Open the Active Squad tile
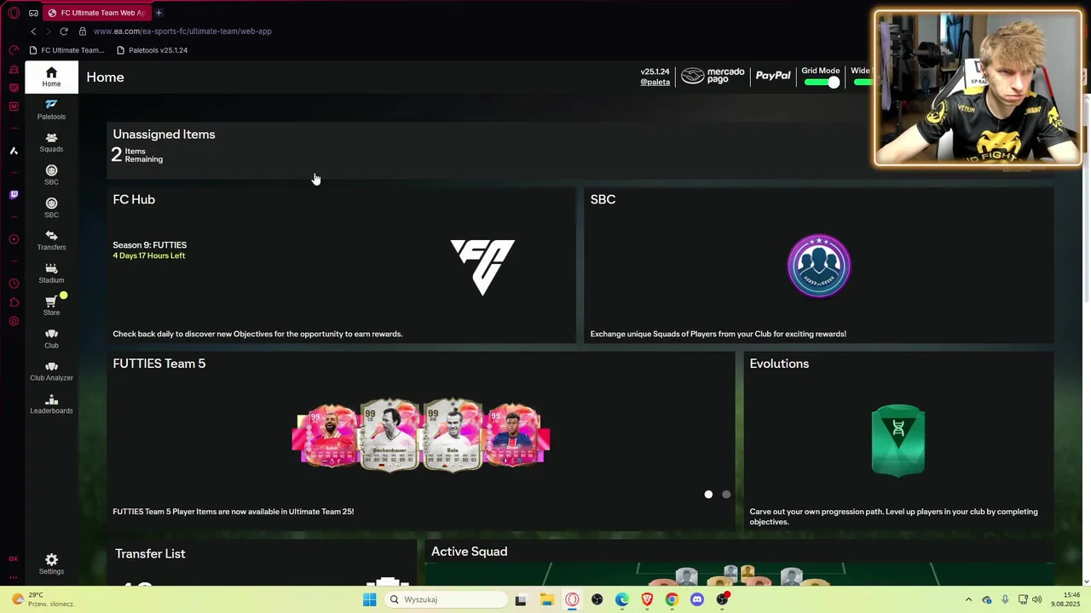The image size is (1091, 613). (x=739, y=563)
